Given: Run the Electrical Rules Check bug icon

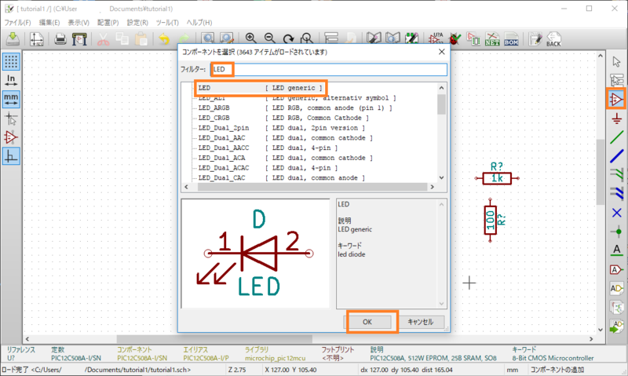Looking at the screenshot, I should [455, 38].
